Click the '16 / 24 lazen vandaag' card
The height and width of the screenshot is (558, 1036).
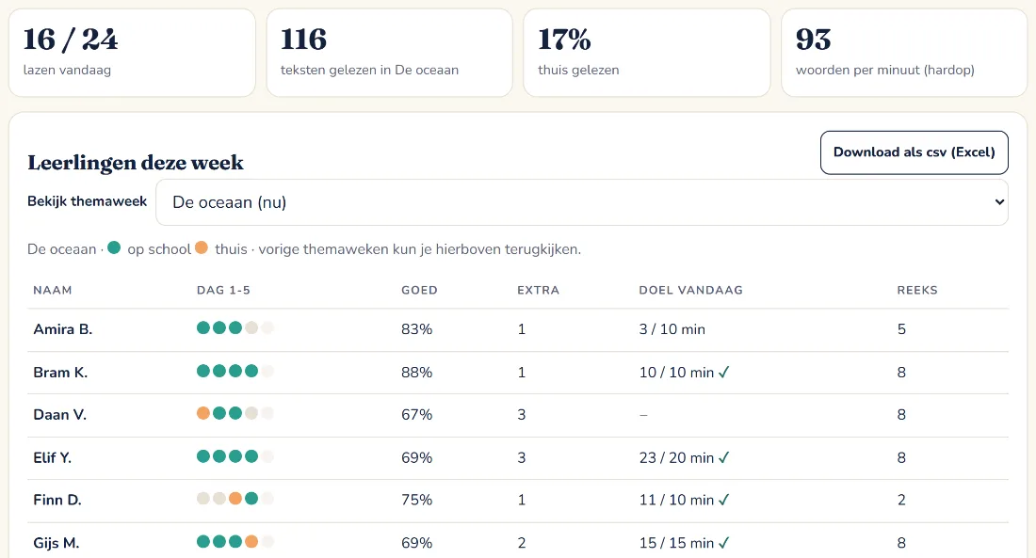[x=132, y=53]
